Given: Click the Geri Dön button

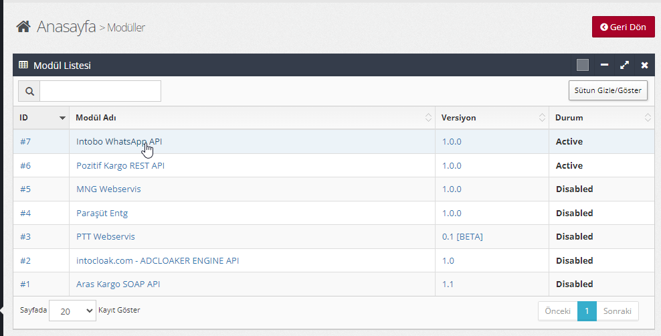Looking at the screenshot, I should coord(623,27).
